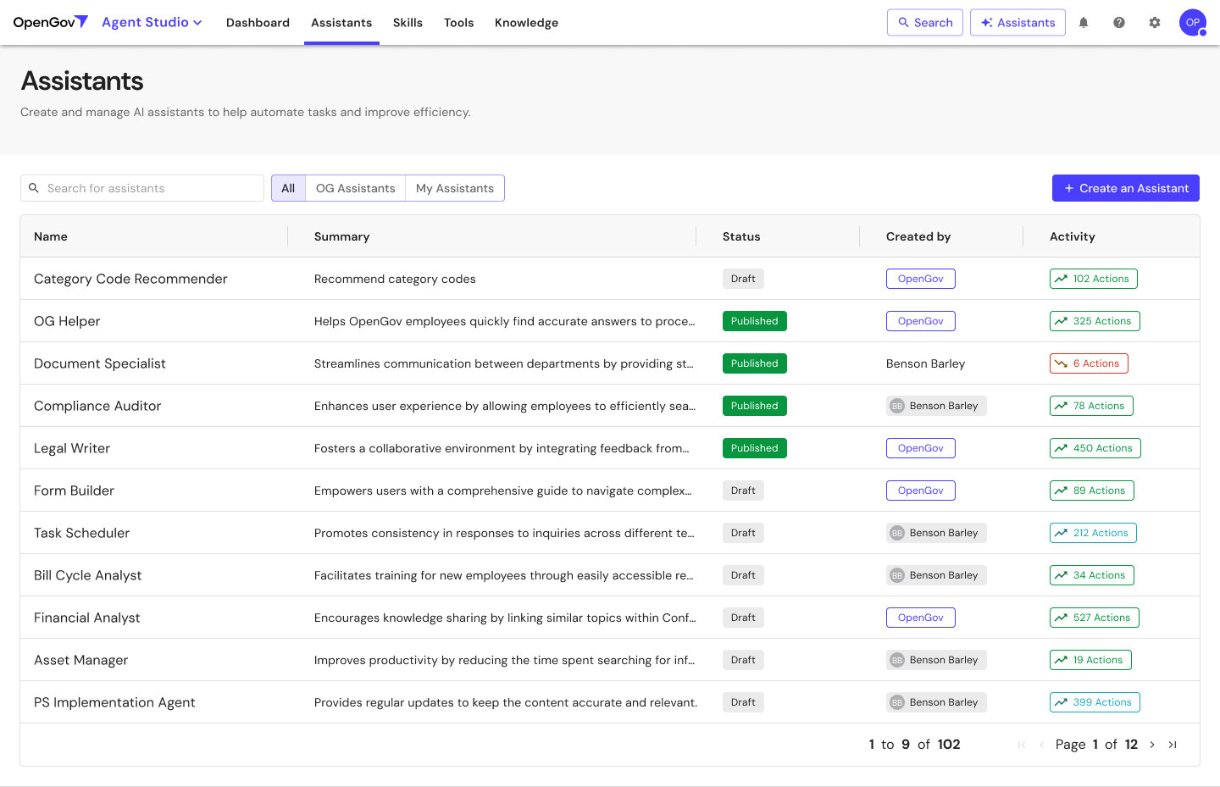Switch to the Skills tab
Screen dimensions: 1220x787
click(x=408, y=23)
